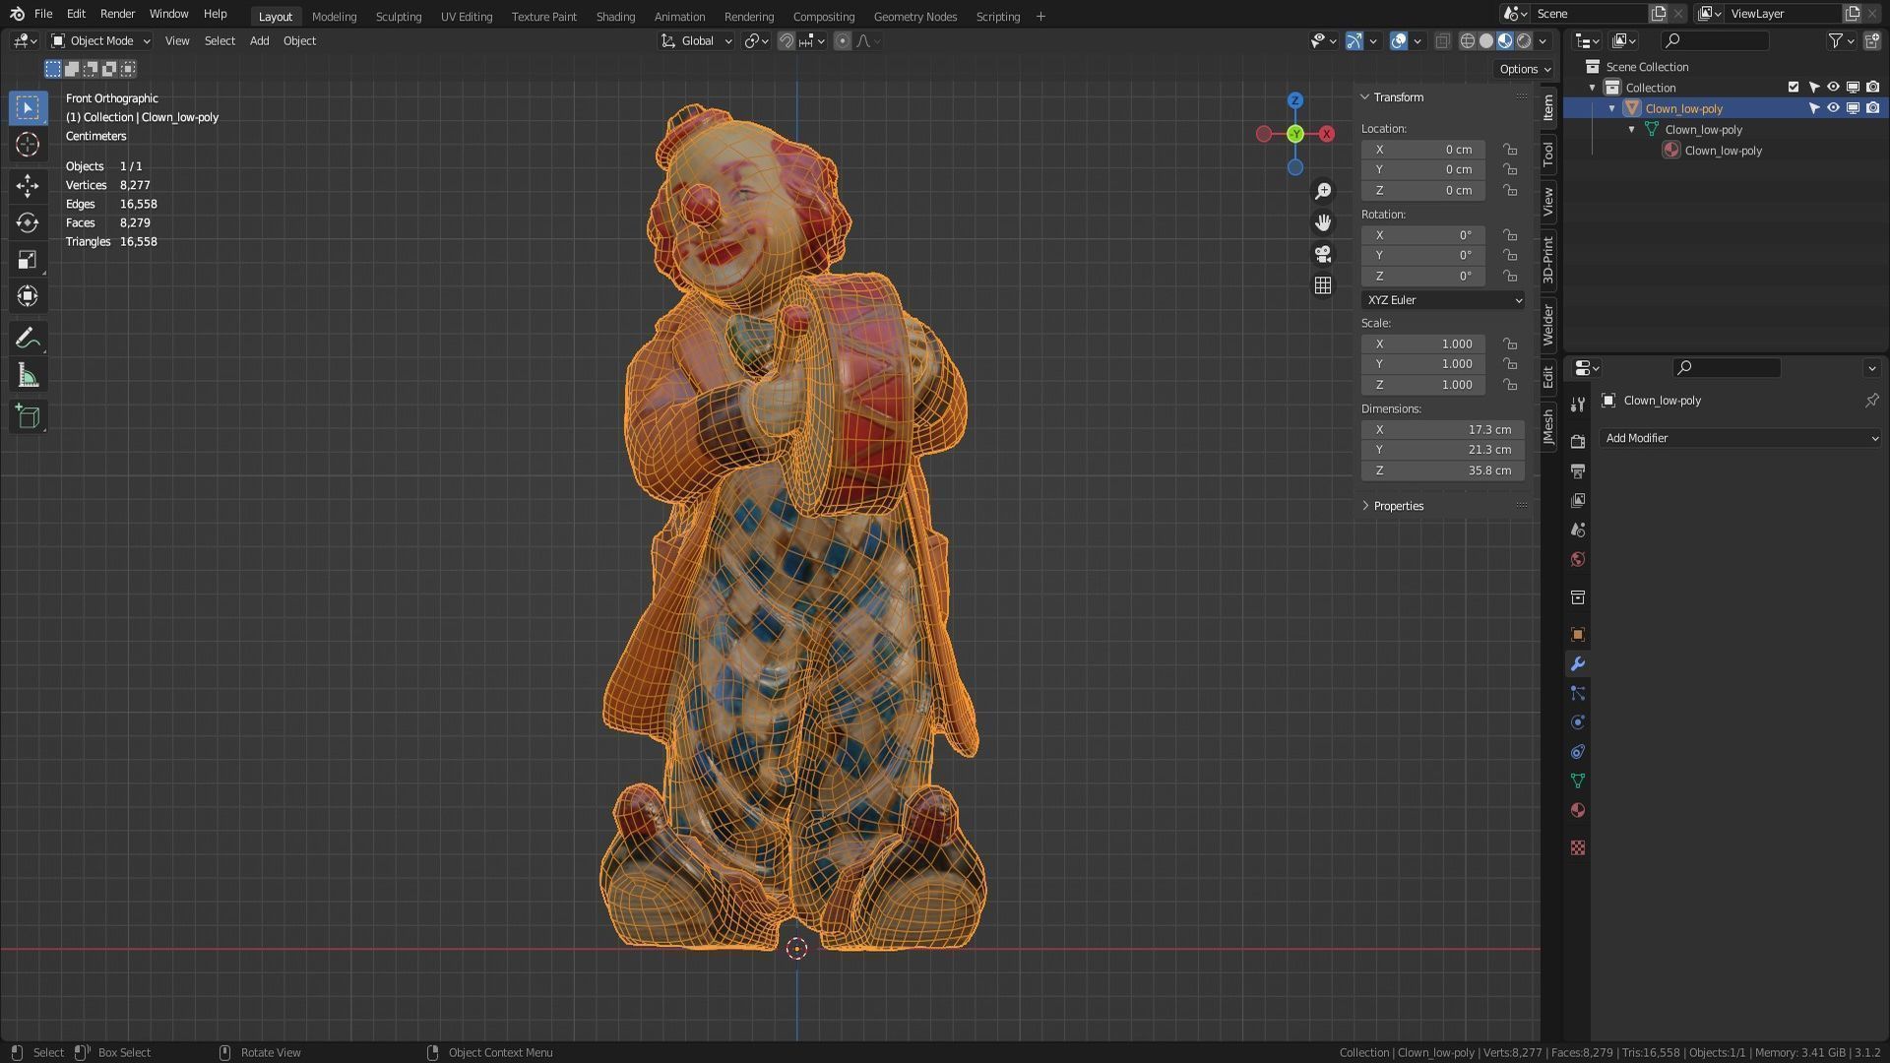
Task: Select the Cursor tool in toolbar
Action: 28,145
